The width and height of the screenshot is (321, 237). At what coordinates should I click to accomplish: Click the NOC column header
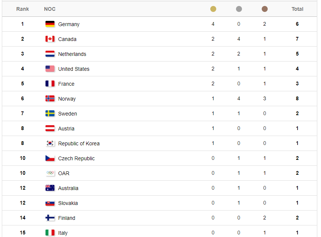point(50,9)
